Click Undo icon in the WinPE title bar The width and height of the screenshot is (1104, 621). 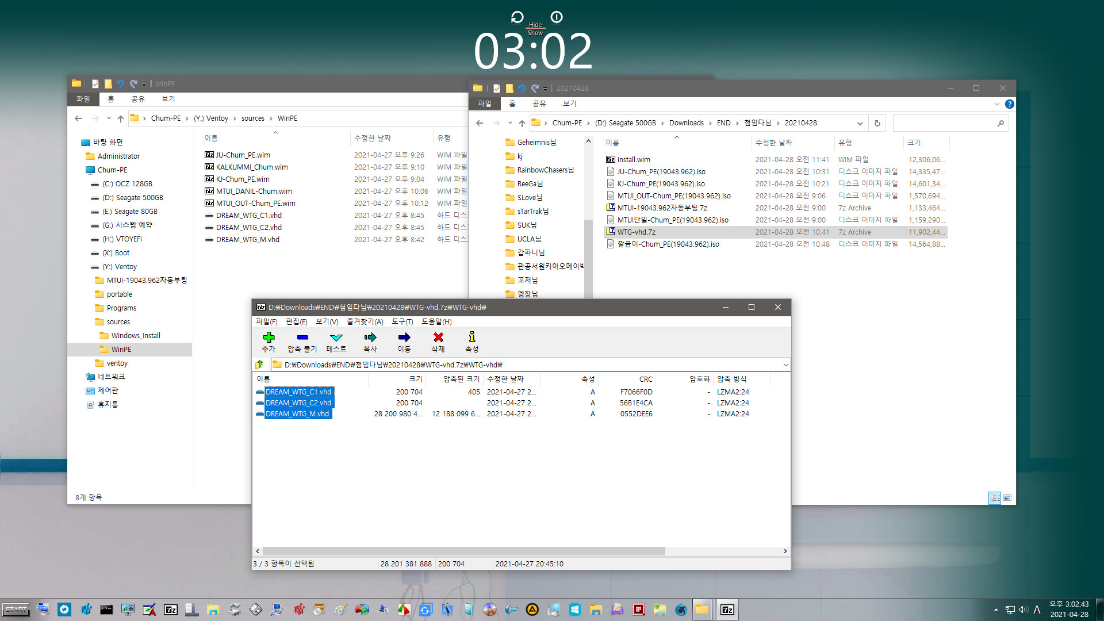(x=120, y=84)
